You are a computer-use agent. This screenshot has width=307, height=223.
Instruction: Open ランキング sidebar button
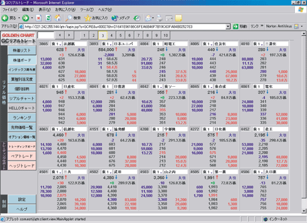tap(22, 117)
